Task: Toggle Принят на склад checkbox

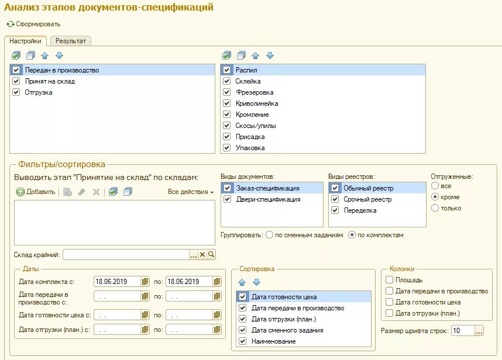Action: 16,81
